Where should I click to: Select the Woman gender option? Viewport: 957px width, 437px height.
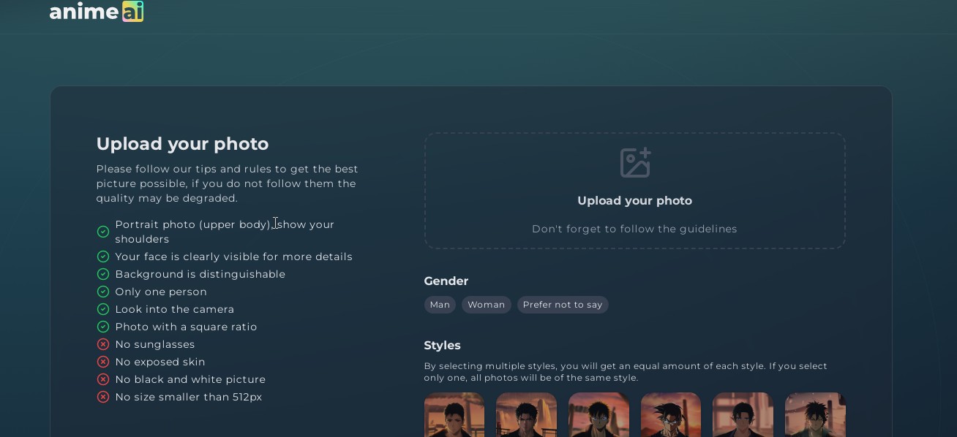click(487, 305)
